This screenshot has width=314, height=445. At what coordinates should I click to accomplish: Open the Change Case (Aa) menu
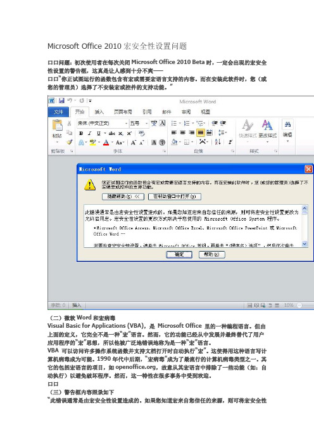[x=119, y=143]
